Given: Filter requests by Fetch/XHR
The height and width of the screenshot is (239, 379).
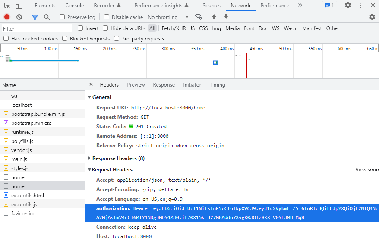Looking at the screenshot, I should coord(174,28).
